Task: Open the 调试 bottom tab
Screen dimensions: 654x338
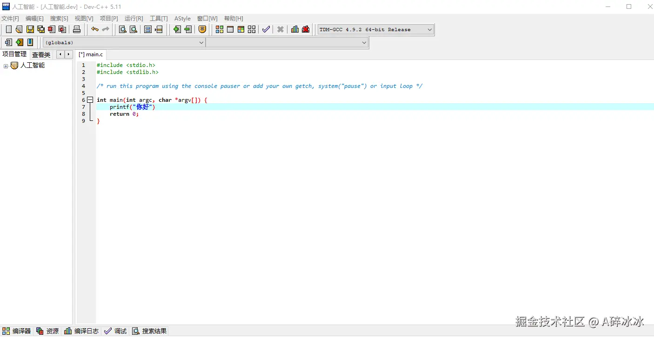Action: click(x=115, y=331)
